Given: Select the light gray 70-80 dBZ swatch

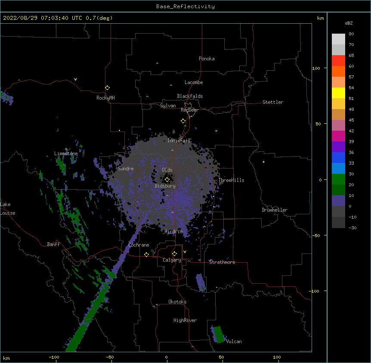Looking at the screenshot, I should tap(338, 39).
